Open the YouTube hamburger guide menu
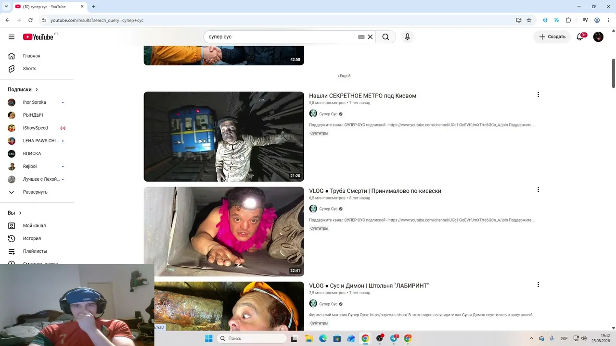Screen dimensions: 616x346 [12, 37]
